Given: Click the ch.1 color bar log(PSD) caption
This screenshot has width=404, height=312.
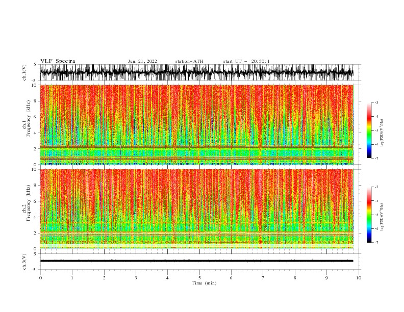Looking at the screenshot, I should click(382, 133).
